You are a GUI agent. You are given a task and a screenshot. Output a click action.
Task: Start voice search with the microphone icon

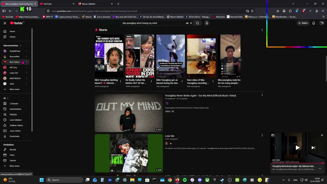207,23
